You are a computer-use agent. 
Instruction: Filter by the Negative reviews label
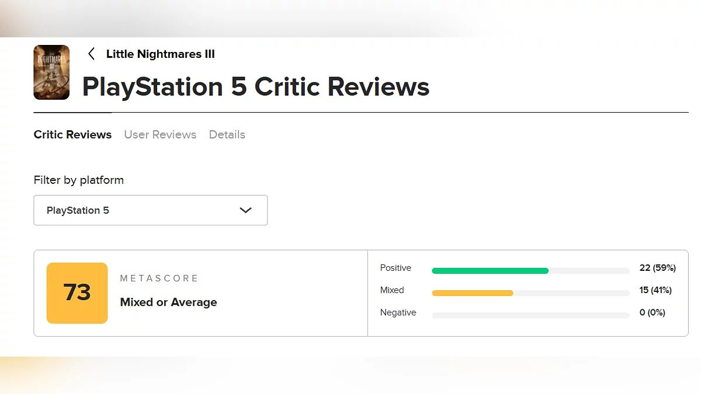(398, 313)
